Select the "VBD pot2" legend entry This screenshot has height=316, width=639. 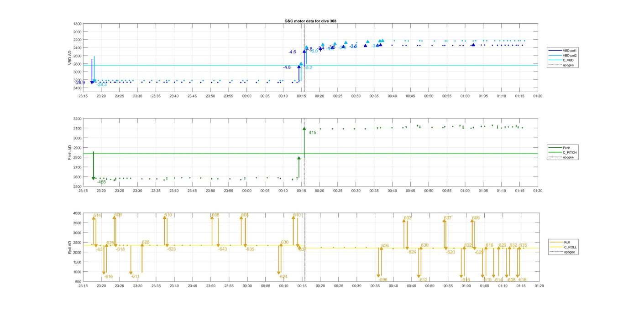(x=563, y=55)
